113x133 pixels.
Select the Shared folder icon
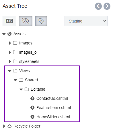click(x=21, y=80)
